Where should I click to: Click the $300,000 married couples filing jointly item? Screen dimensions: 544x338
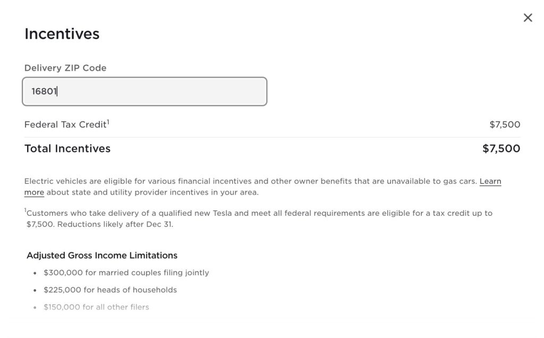coord(126,273)
